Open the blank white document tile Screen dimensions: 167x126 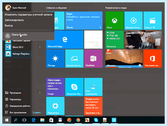93,39
